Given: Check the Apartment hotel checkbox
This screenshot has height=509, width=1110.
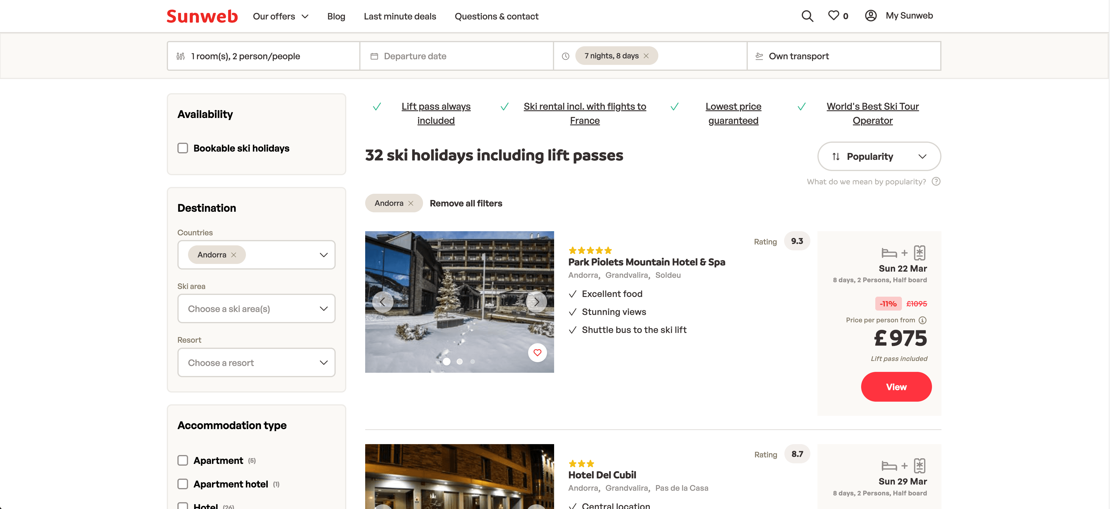Looking at the screenshot, I should 183,484.
